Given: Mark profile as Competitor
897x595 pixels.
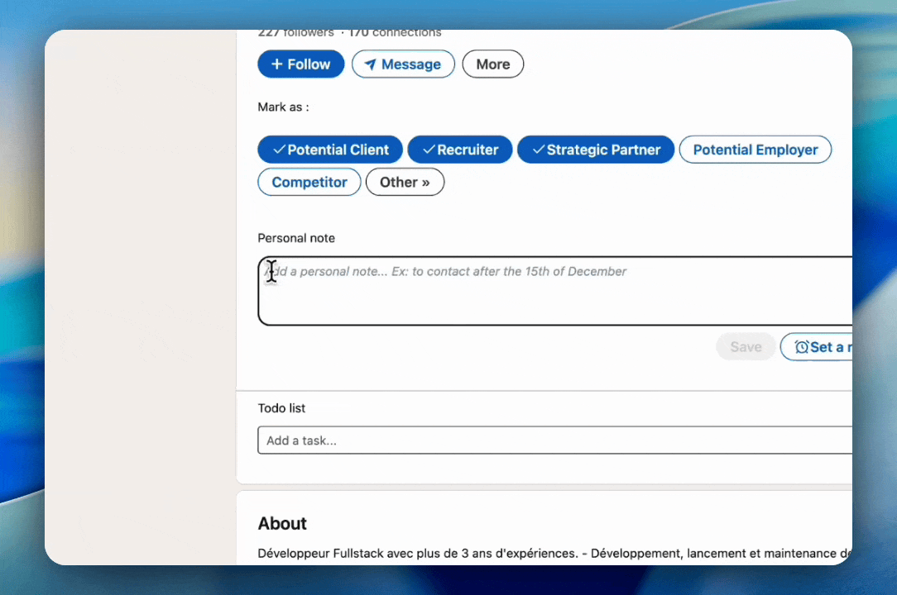Looking at the screenshot, I should 309,182.
